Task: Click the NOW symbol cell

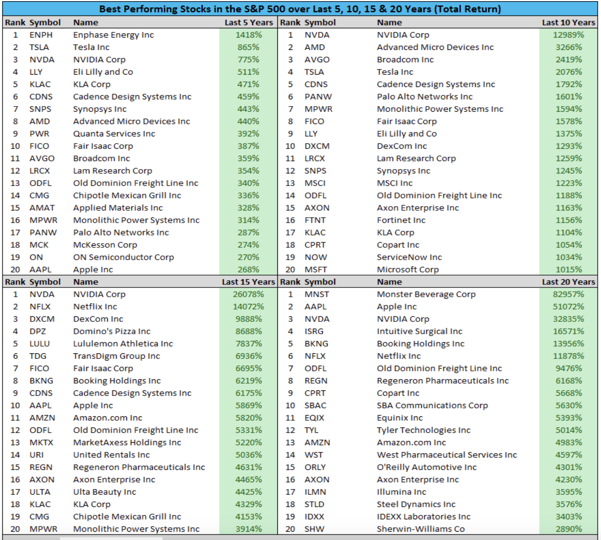Action: 316,257
